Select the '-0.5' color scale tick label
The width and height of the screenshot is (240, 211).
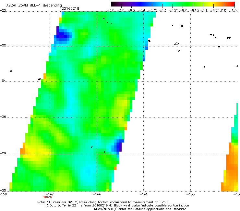[131, 10]
